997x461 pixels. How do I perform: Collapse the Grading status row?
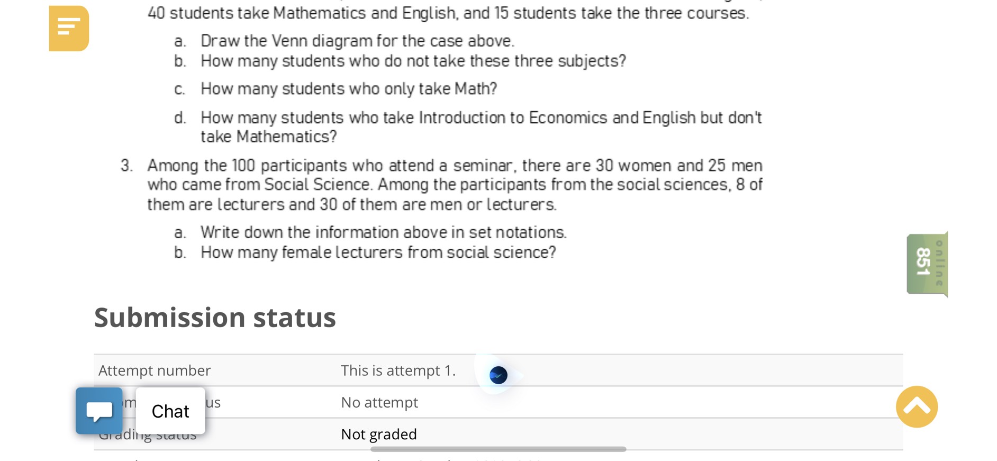[148, 434]
